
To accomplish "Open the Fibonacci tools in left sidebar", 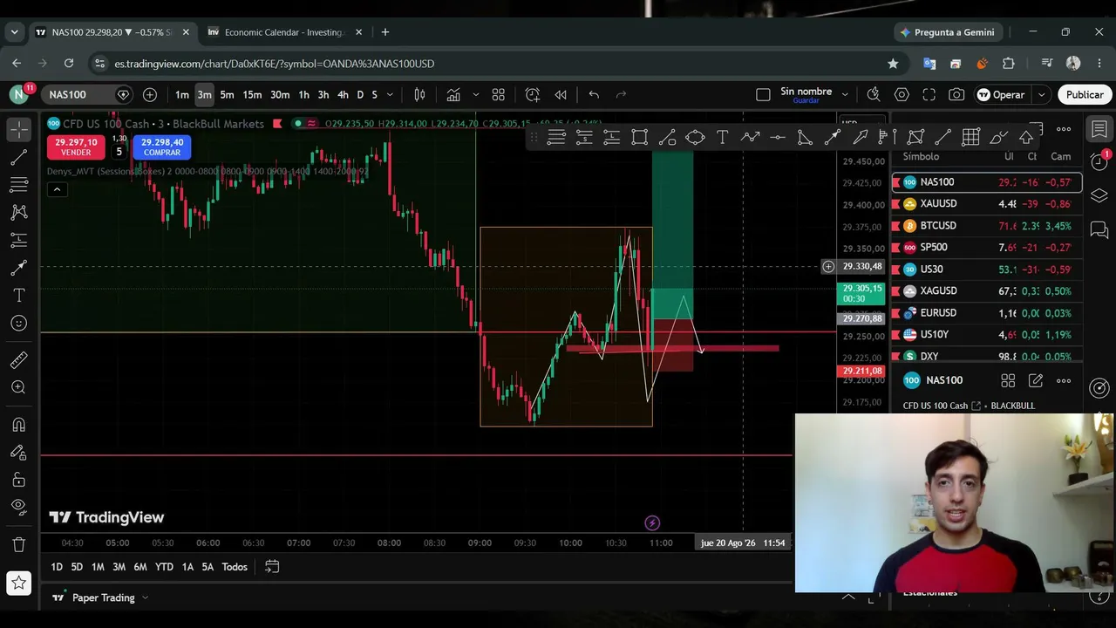I will pyautogui.click(x=18, y=185).
